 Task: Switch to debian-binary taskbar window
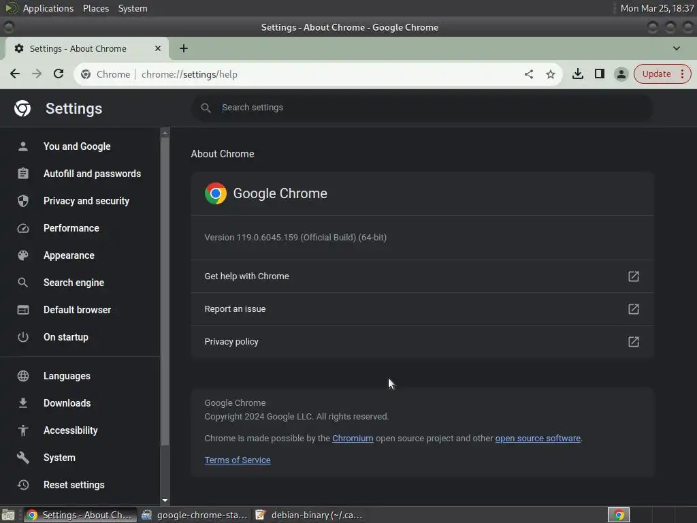(x=309, y=515)
